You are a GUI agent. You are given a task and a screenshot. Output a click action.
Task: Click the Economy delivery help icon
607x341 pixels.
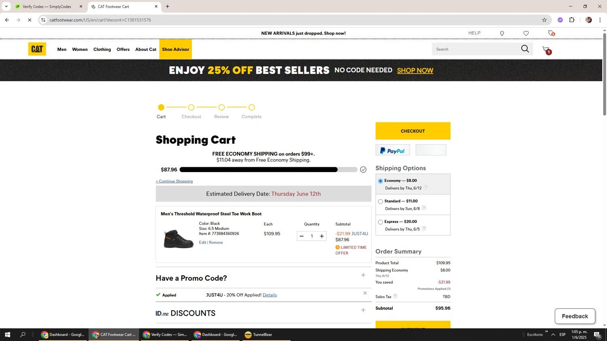(x=425, y=187)
